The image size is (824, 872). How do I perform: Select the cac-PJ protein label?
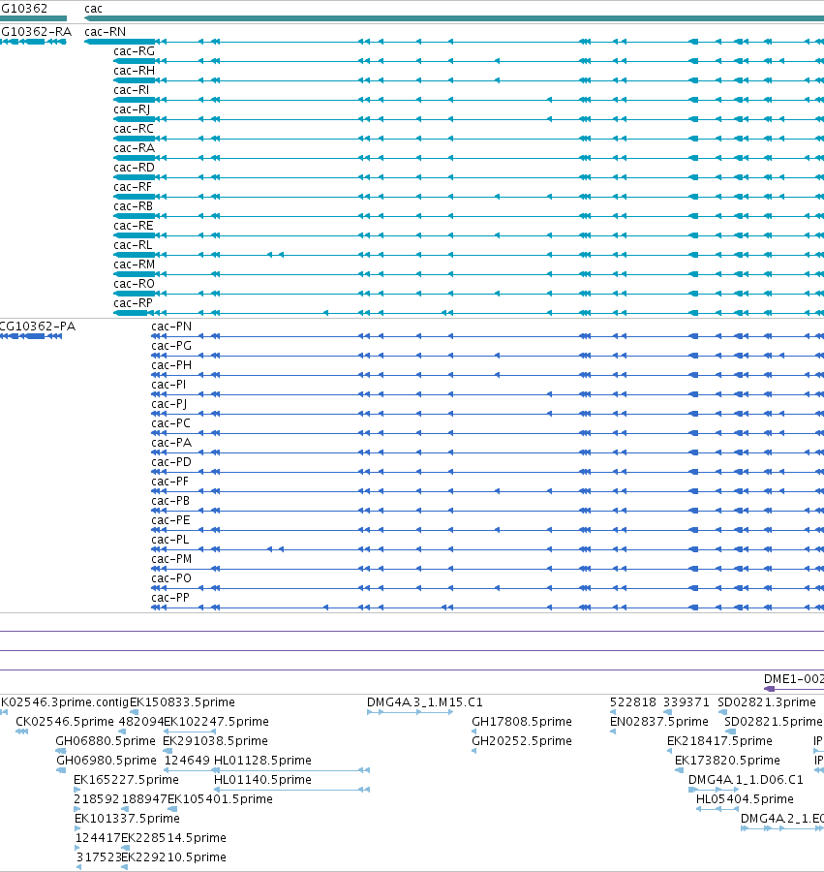click(168, 404)
